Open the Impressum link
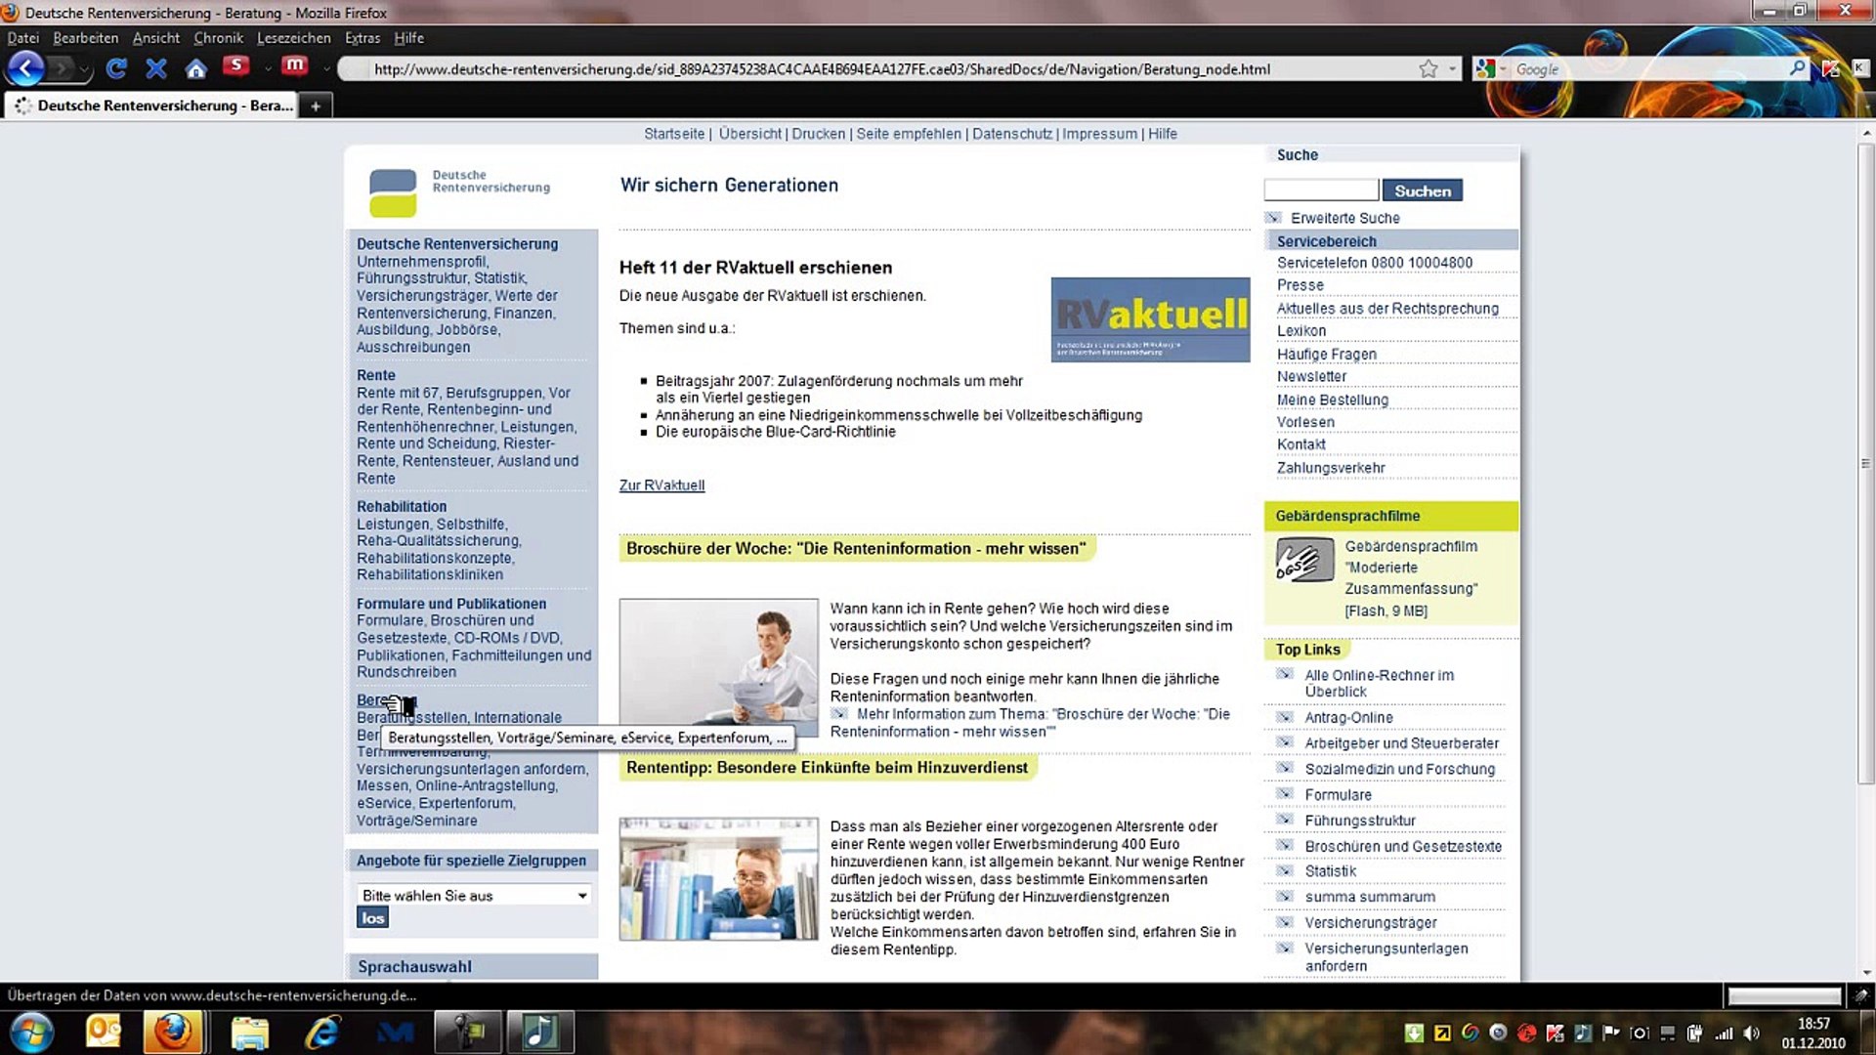1876x1055 pixels. pos(1099,134)
